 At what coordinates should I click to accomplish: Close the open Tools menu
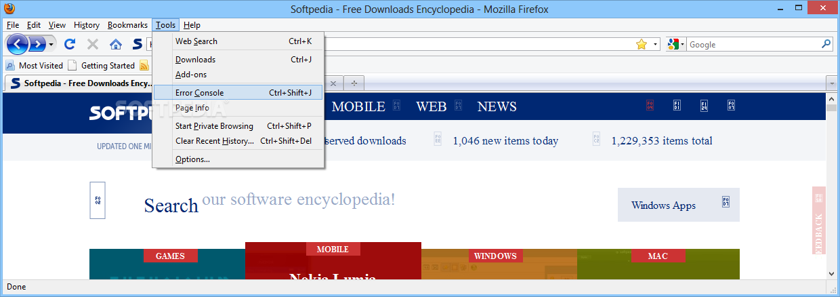click(x=165, y=25)
